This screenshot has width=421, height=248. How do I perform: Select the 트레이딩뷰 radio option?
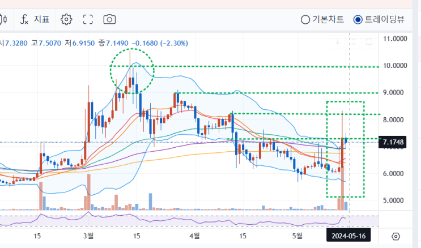[379, 19]
